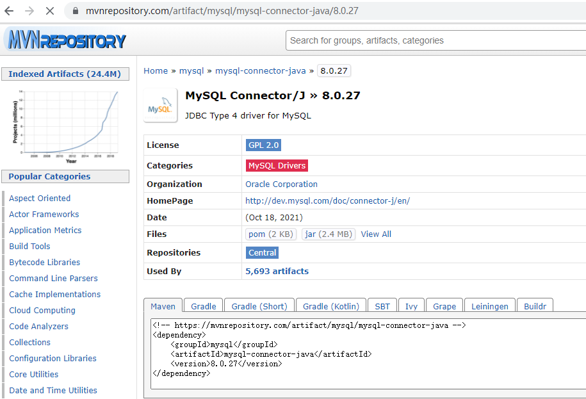
Task: Open the Configuration Libraries category
Action: [53, 358]
